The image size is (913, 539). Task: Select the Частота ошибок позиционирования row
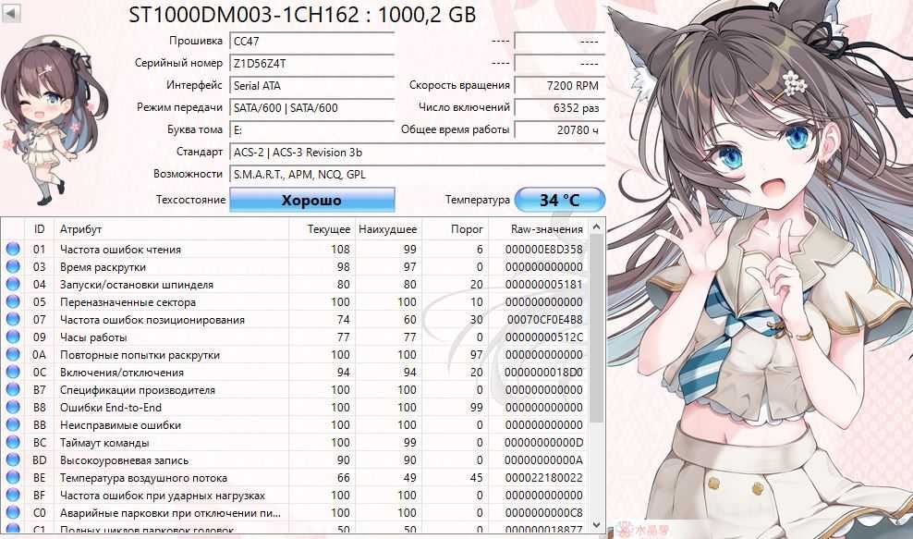295,319
